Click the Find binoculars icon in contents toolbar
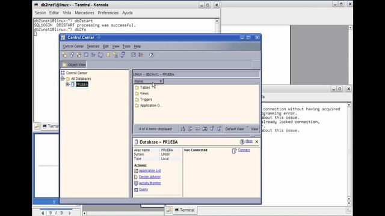Image resolution: width=385 pixels, height=216 pixels. point(205,129)
